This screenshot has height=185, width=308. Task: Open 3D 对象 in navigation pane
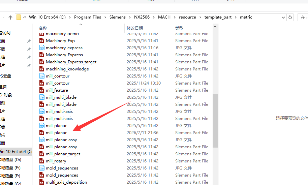6,95
